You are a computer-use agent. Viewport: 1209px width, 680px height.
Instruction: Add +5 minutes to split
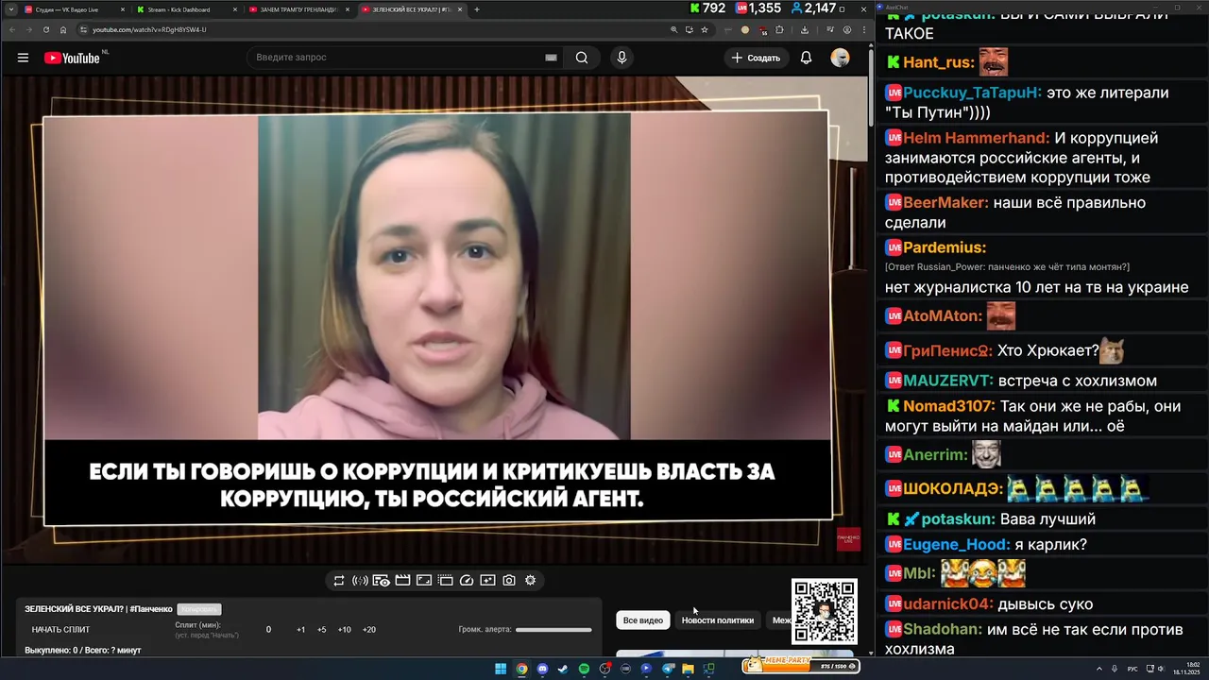pyautogui.click(x=321, y=630)
